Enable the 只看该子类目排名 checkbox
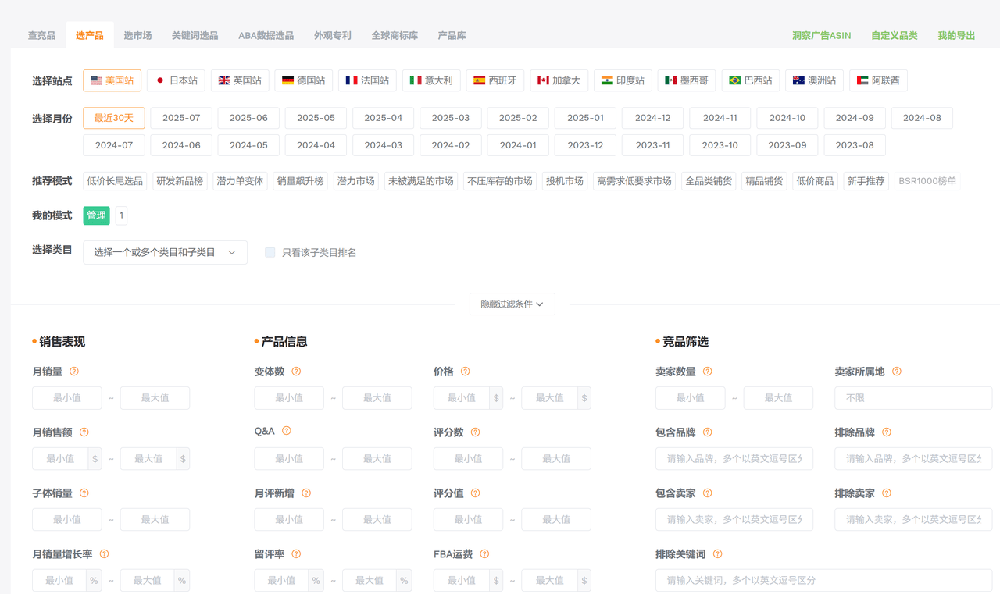 [x=270, y=252]
